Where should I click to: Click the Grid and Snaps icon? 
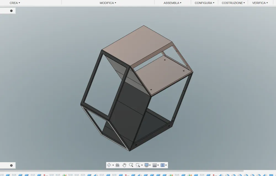tap(155, 165)
